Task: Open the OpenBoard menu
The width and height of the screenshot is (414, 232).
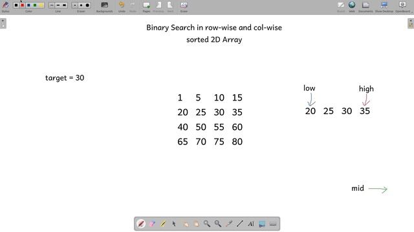Action: tap(403, 6)
